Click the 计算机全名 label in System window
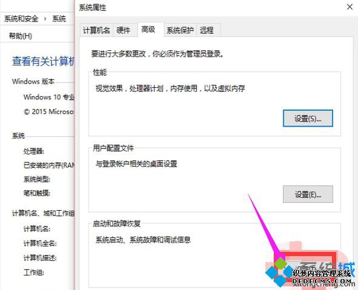 pos(40,243)
